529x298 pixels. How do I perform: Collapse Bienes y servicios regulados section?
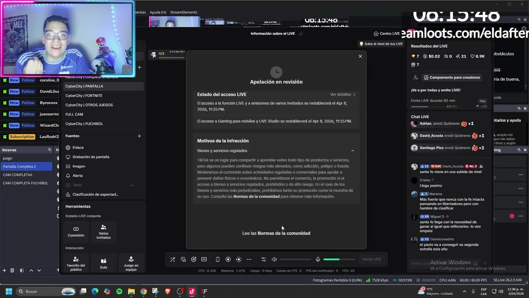[x=353, y=151]
